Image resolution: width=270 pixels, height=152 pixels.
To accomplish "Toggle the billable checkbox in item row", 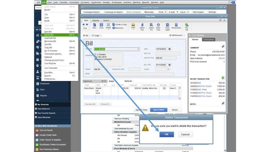I will pos(164,88).
